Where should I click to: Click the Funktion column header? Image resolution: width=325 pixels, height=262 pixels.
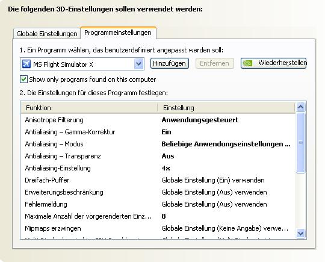pos(89,108)
